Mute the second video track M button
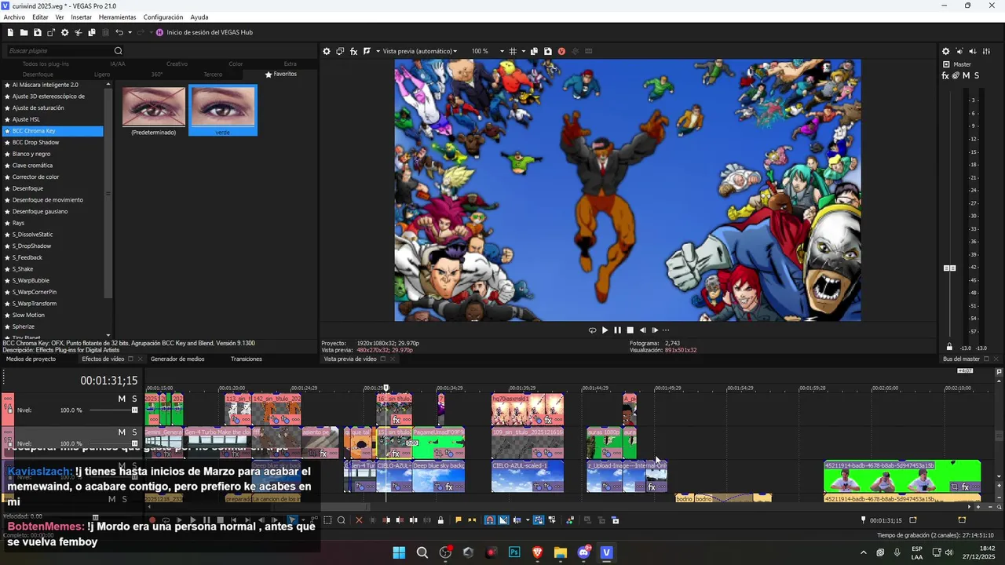Image resolution: width=1005 pixels, height=565 pixels. [122, 432]
